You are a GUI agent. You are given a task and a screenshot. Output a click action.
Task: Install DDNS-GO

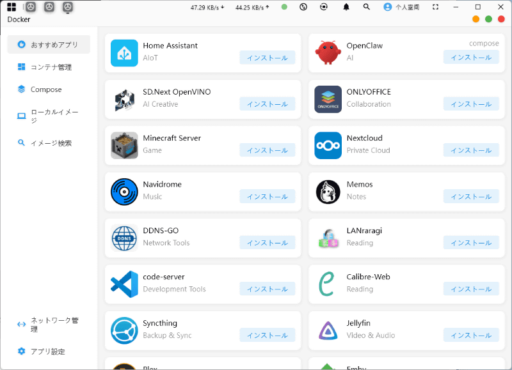pos(268,243)
